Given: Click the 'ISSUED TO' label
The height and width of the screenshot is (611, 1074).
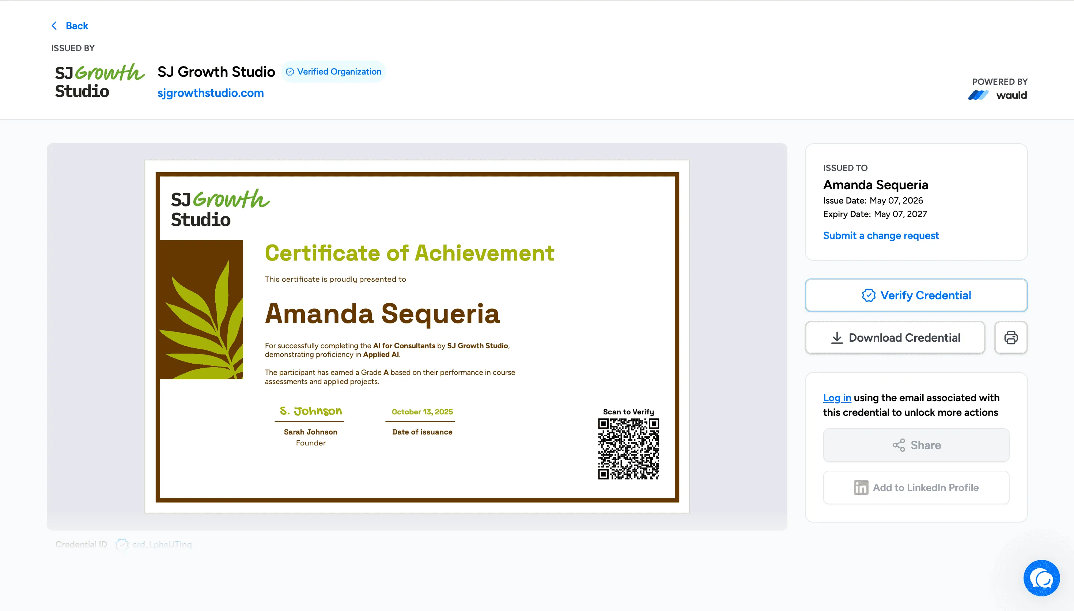Looking at the screenshot, I should point(845,168).
